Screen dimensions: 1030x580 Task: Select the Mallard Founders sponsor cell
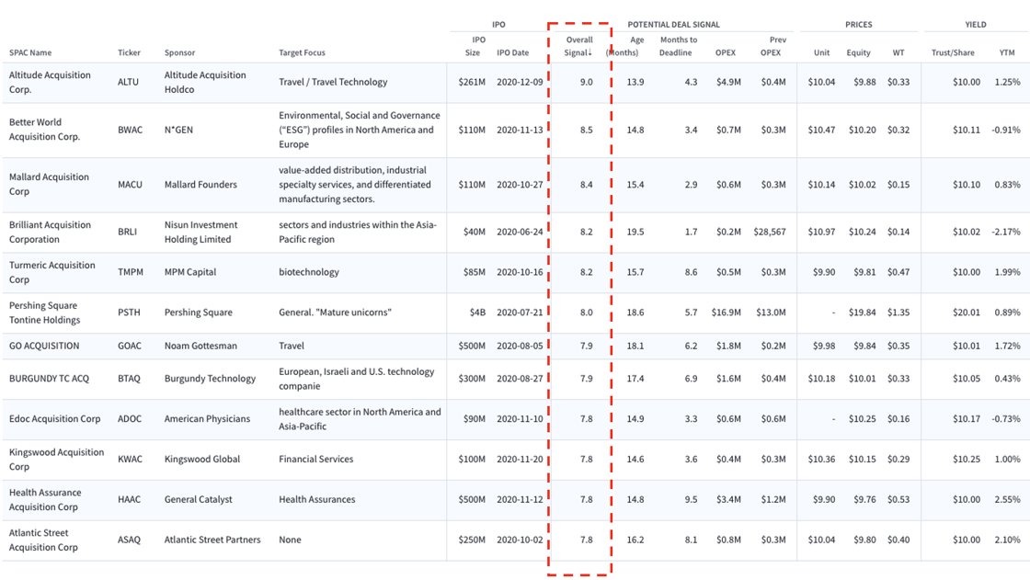tap(200, 185)
